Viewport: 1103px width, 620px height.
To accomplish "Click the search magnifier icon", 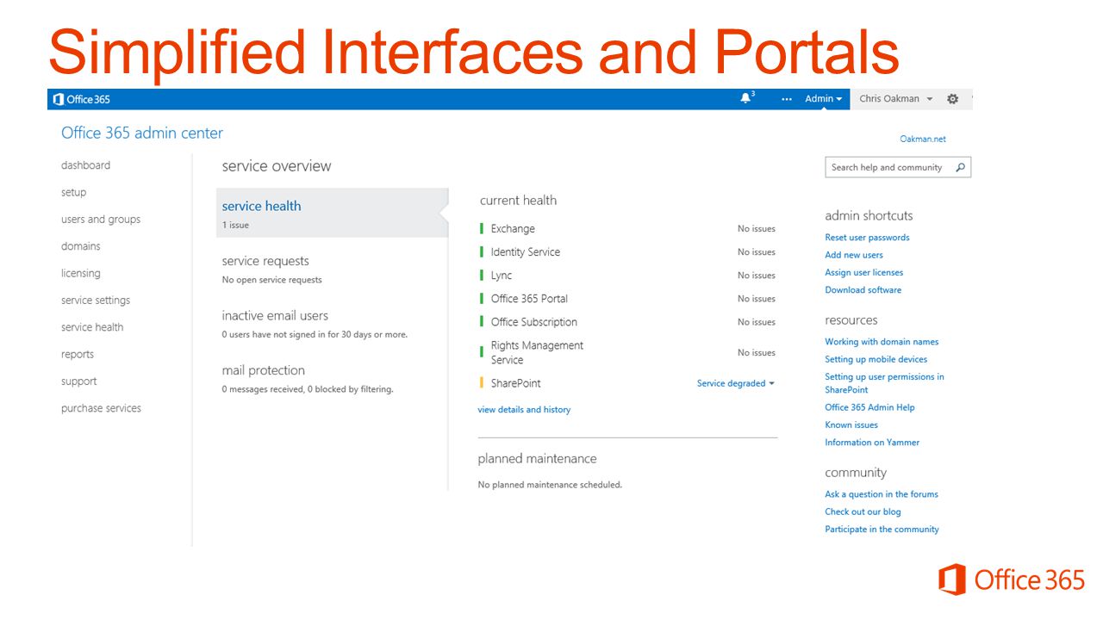I will tap(960, 167).
